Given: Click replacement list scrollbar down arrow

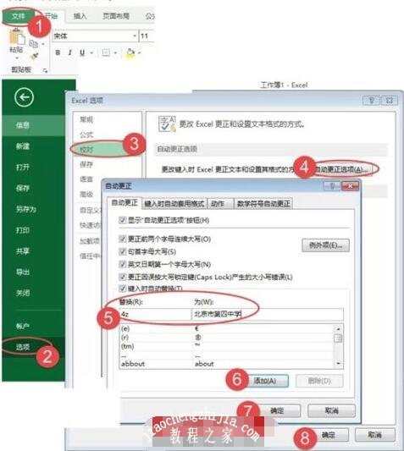Looking at the screenshot, I should pyautogui.click(x=338, y=364).
